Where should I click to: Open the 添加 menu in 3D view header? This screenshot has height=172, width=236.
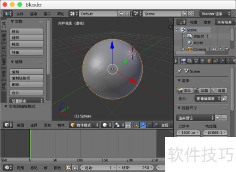47,125
